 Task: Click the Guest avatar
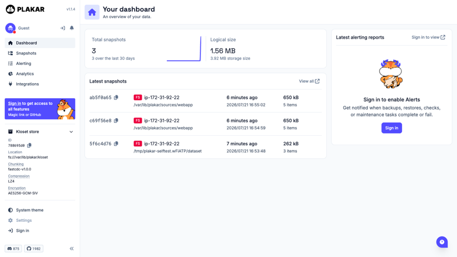[x=10, y=28]
